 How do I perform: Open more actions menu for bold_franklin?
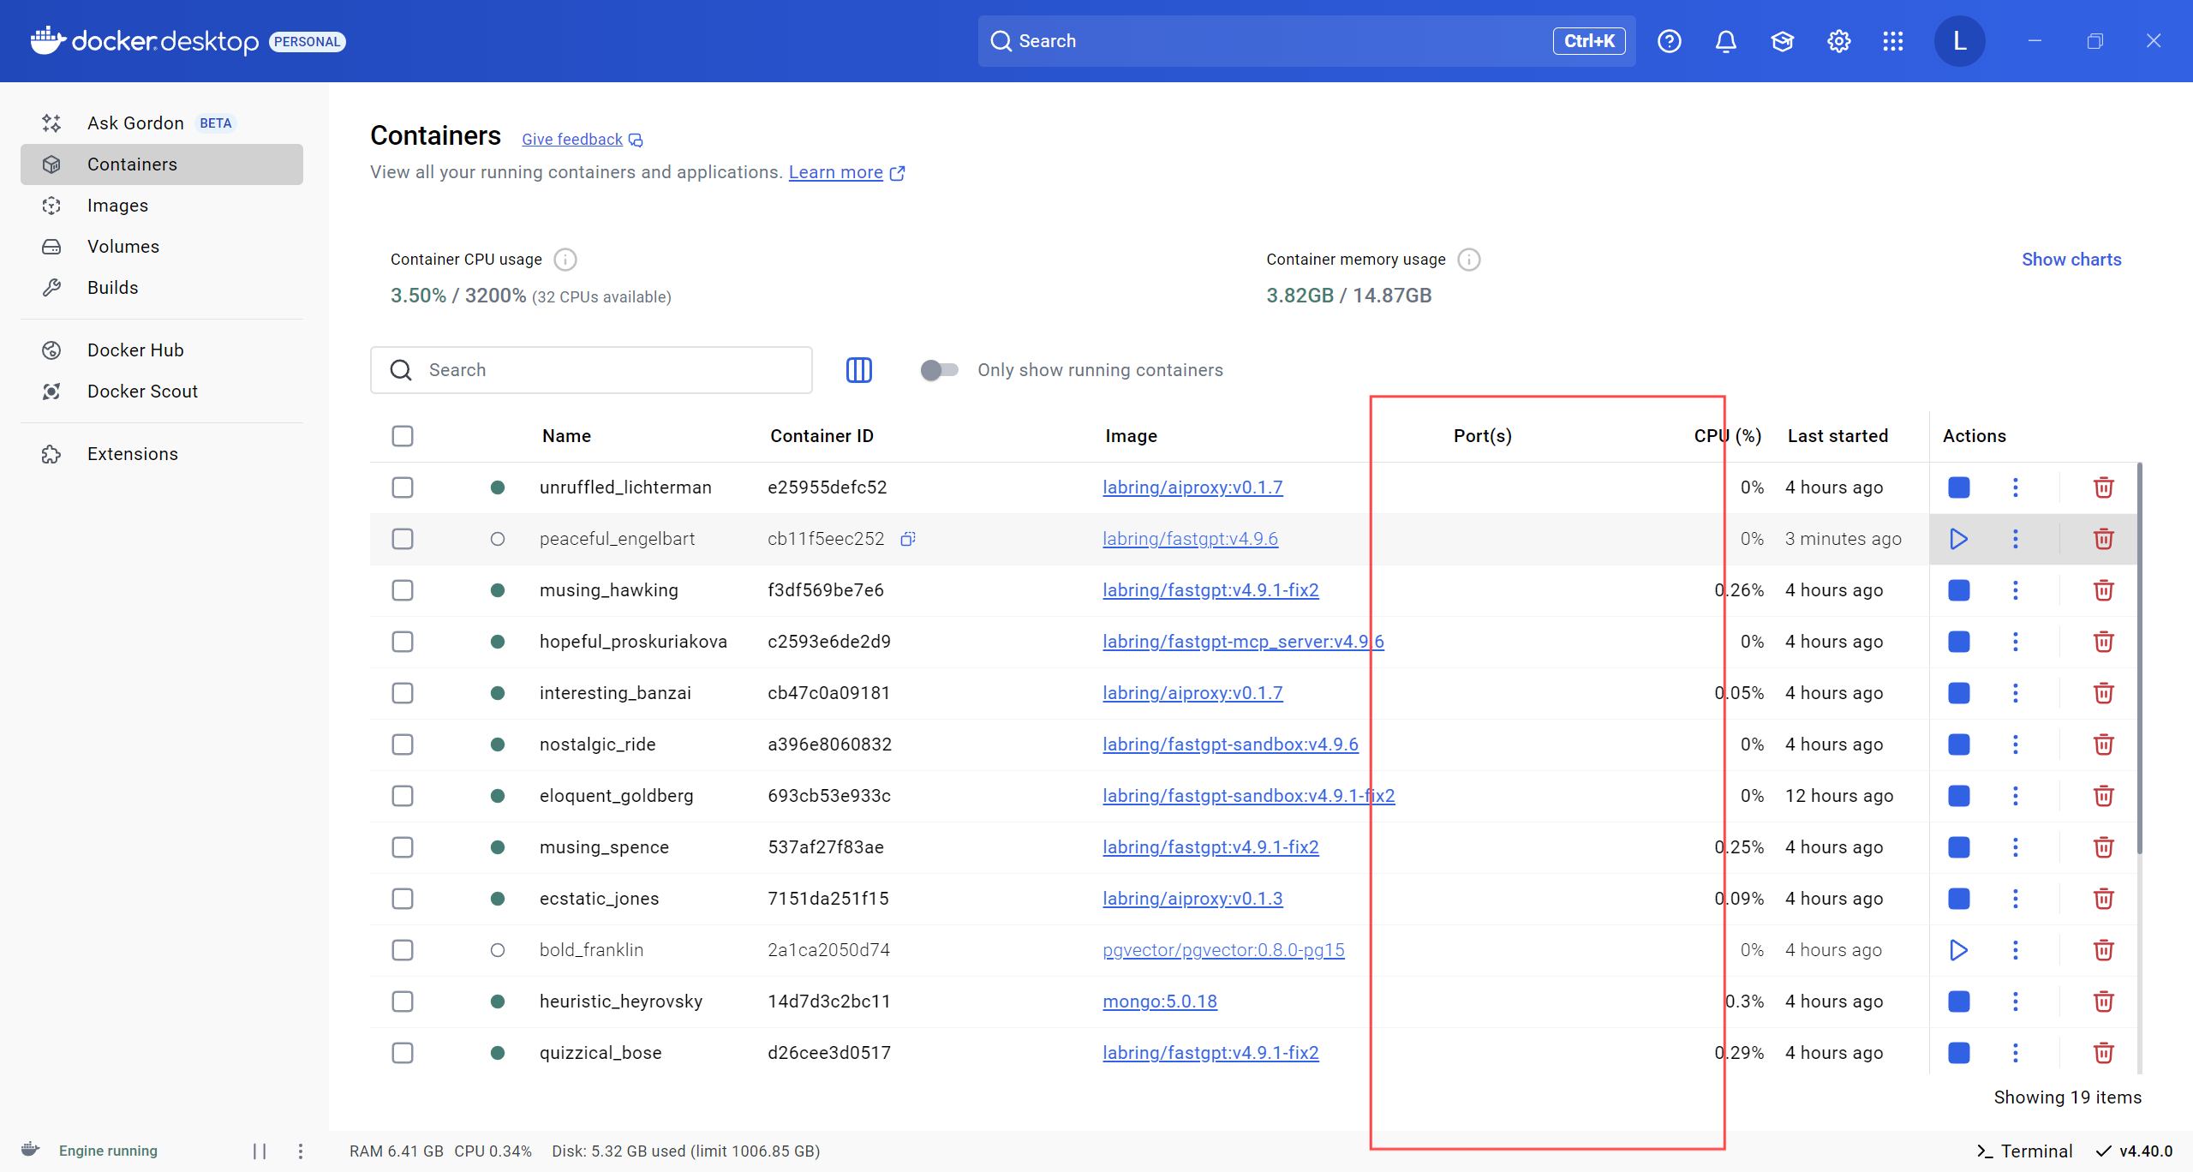2015,950
